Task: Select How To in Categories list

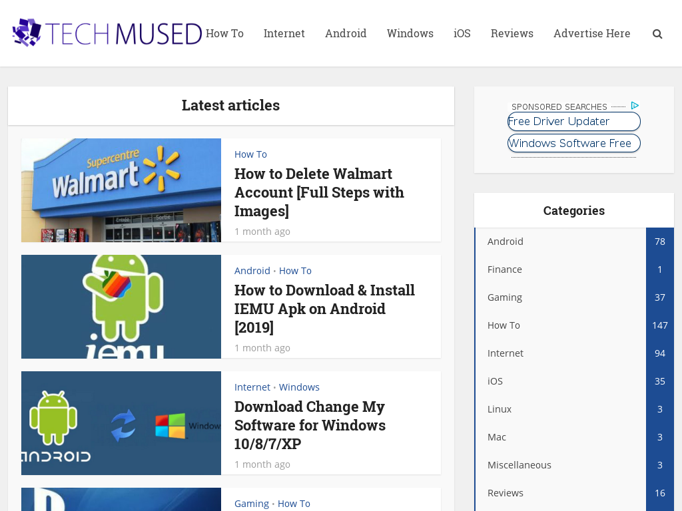Action: pyautogui.click(x=504, y=325)
